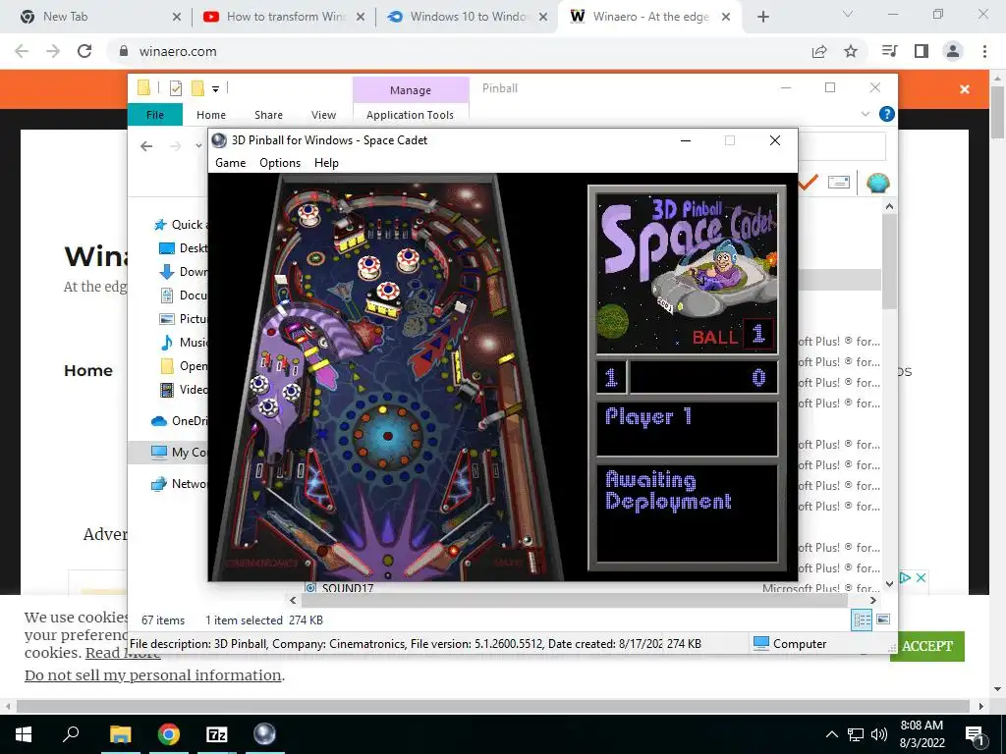Image resolution: width=1006 pixels, height=754 pixels.
Task: Click the Start button on taskbar
Action: 24,734
